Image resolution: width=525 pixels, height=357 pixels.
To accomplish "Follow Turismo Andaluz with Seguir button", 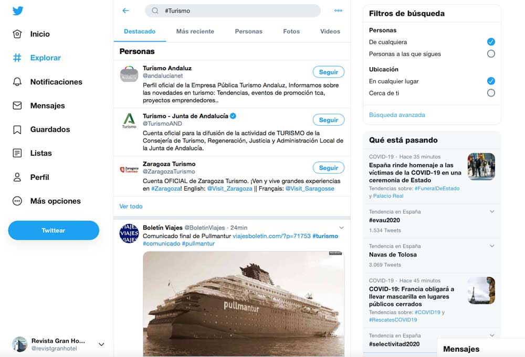I will click(328, 72).
